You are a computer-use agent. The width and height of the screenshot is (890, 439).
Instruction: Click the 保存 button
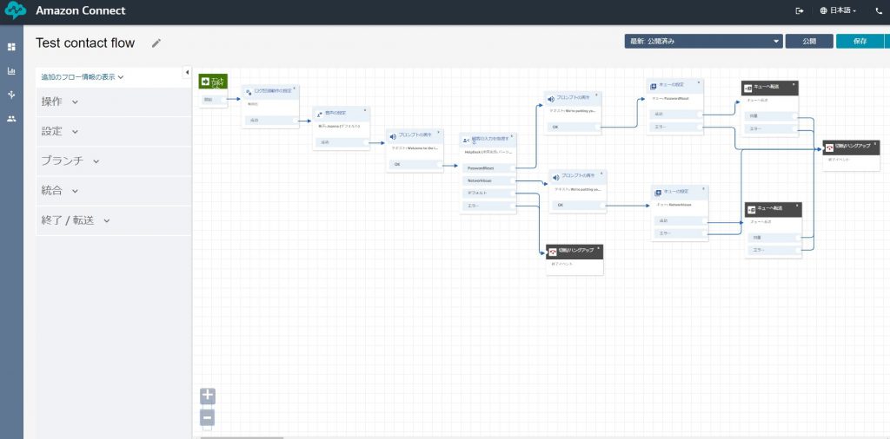[x=860, y=41]
